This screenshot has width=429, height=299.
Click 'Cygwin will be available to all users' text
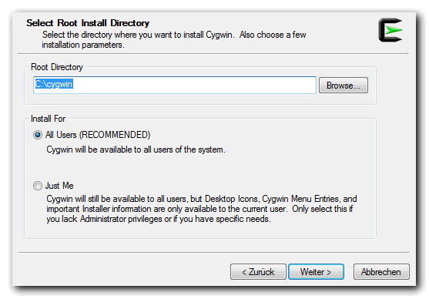(136, 149)
